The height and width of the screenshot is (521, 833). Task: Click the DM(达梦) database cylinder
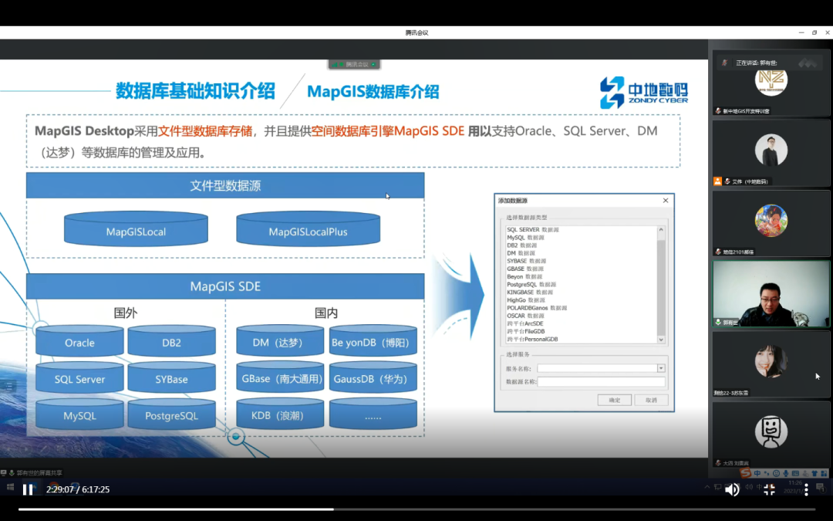pyautogui.click(x=280, y=341)
